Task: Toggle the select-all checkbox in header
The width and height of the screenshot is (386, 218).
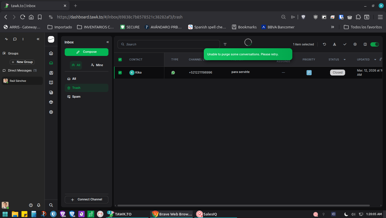Action: click(120, 60)
